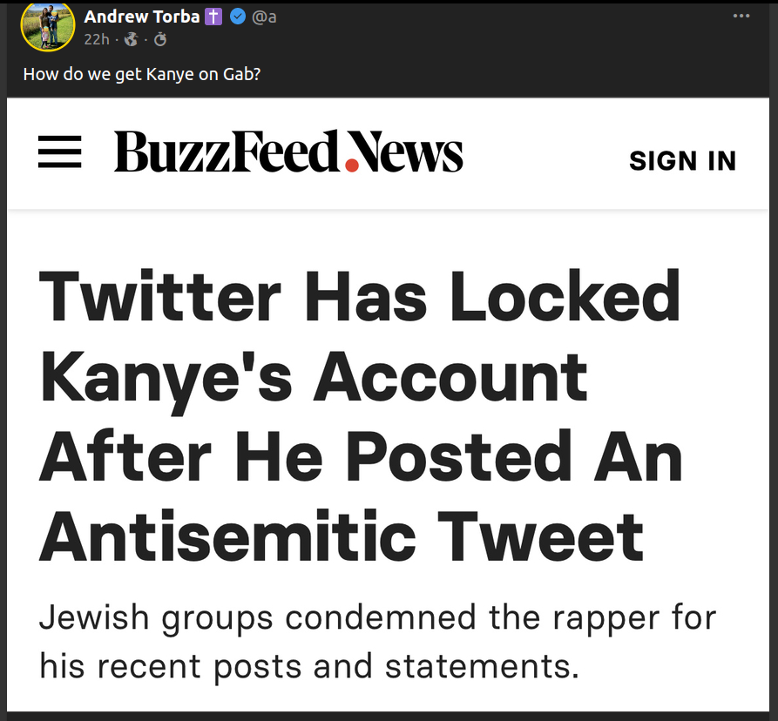
Task: Open the BuzzFeed hamburger menu
Action: (x=60, y=152)
